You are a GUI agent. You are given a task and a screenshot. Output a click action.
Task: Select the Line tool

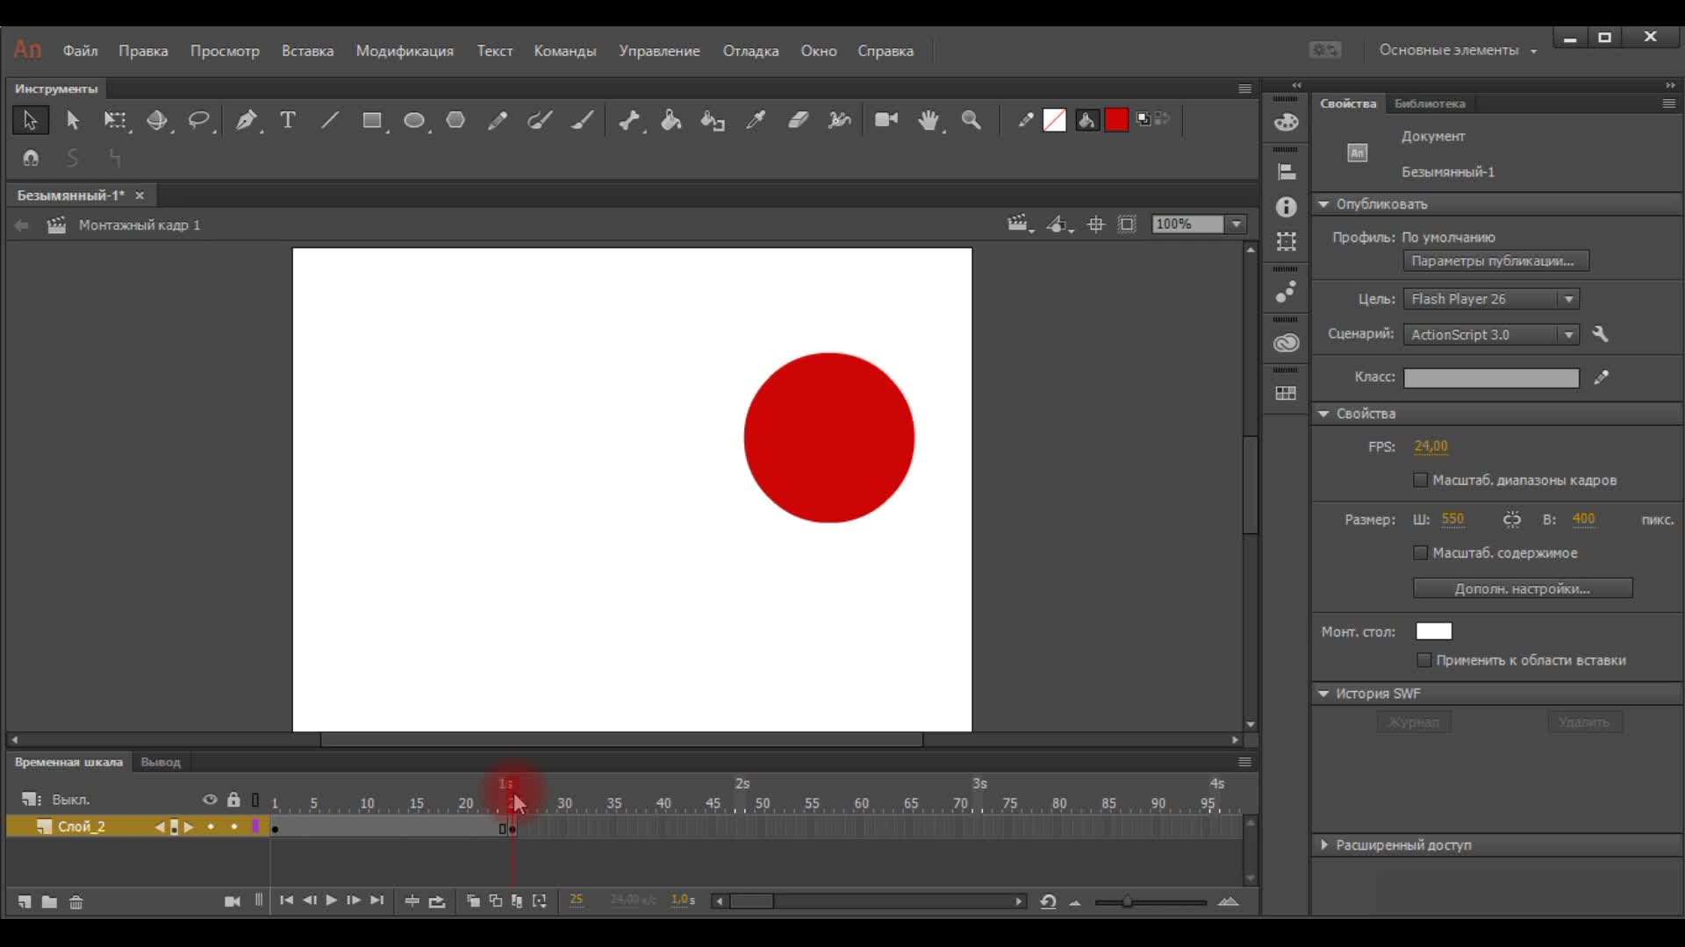tap(330, 120)
